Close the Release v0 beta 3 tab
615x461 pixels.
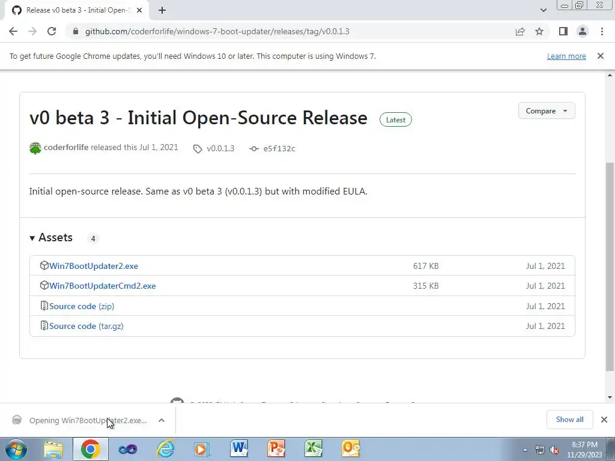(139, 10)
